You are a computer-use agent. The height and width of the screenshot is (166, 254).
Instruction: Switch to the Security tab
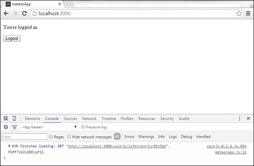167,119
